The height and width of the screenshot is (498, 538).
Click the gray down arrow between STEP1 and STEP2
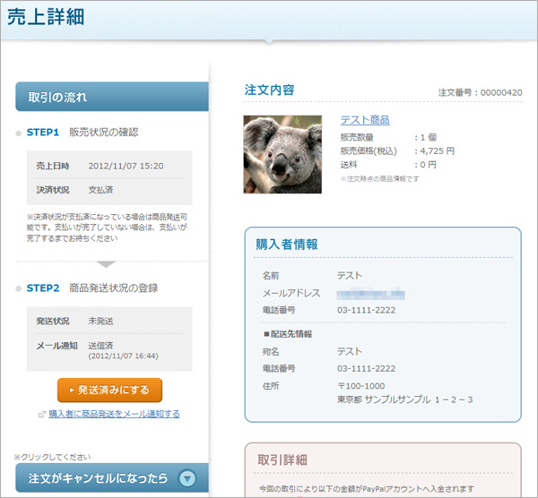(x=106, y=263)
